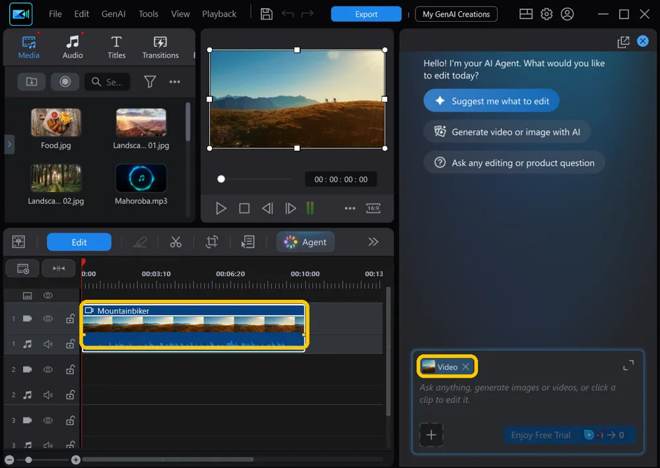Toggle the lock on audio track 2
The height and width of the screenshot is (468, 660).
click(x=71, y=395)
